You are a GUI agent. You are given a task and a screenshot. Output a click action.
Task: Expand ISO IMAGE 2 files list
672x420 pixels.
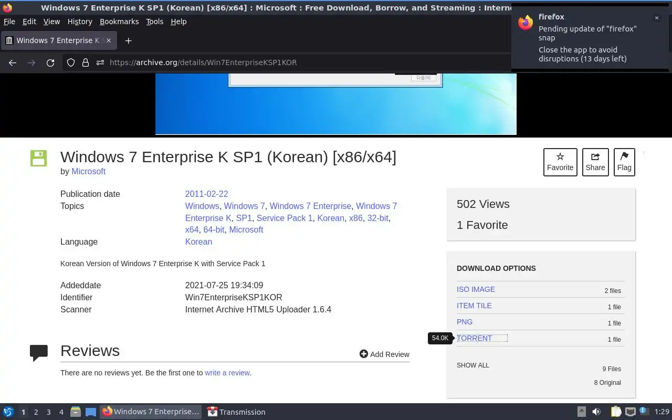613,290
